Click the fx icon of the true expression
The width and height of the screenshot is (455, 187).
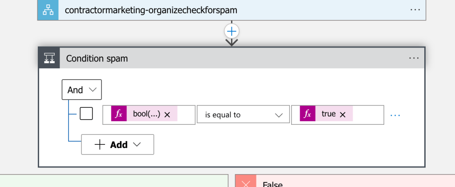tap(308, 113)
